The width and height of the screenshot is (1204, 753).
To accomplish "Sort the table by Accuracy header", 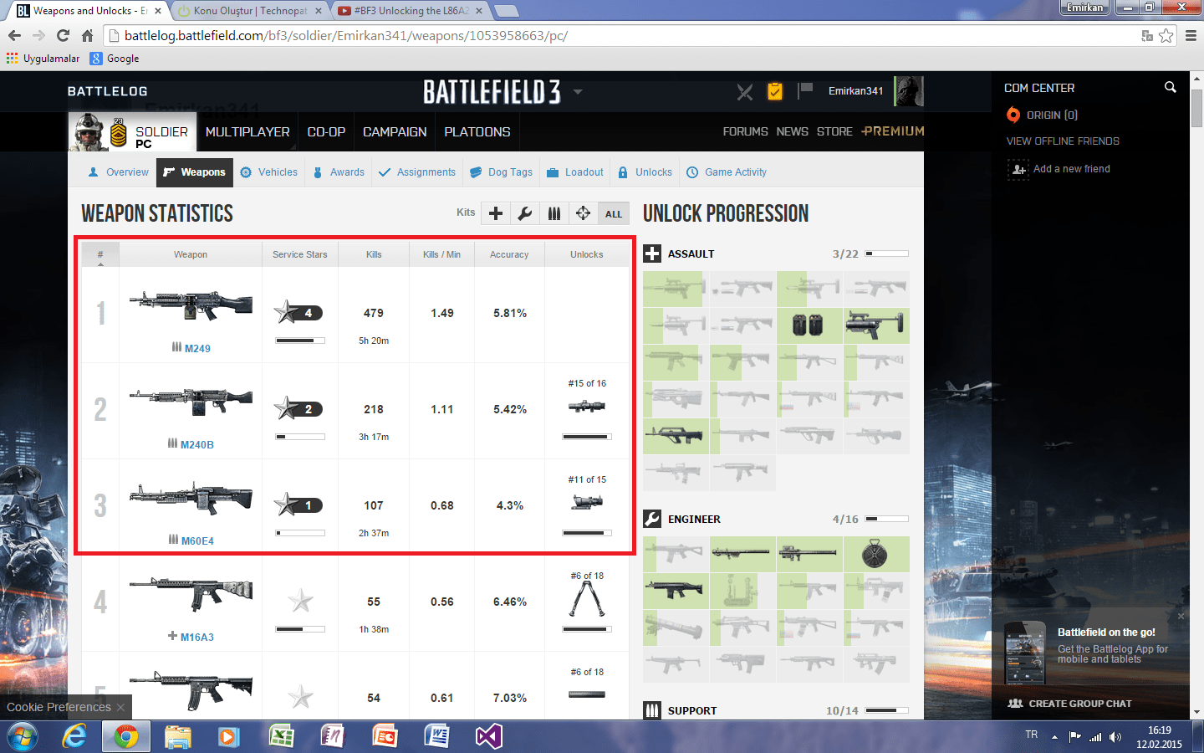I will pos(509,254).
